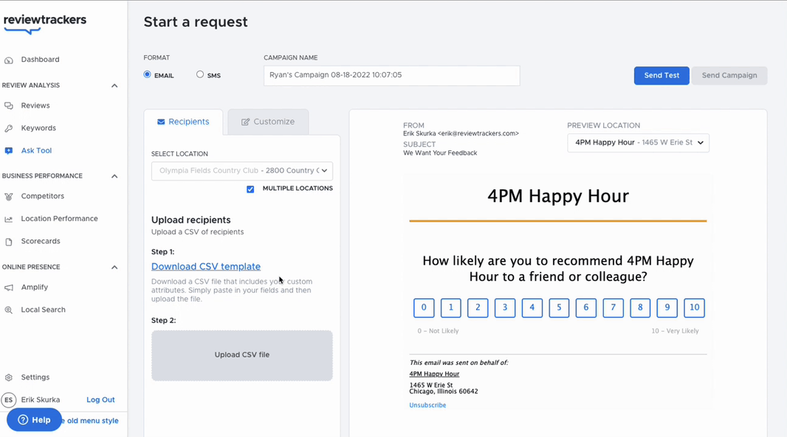Image resolution: width=787 pixels, height=437 pixels.
Task: Click the Keywords key icon
Action: pyautogui.click(x=9, y=128)
